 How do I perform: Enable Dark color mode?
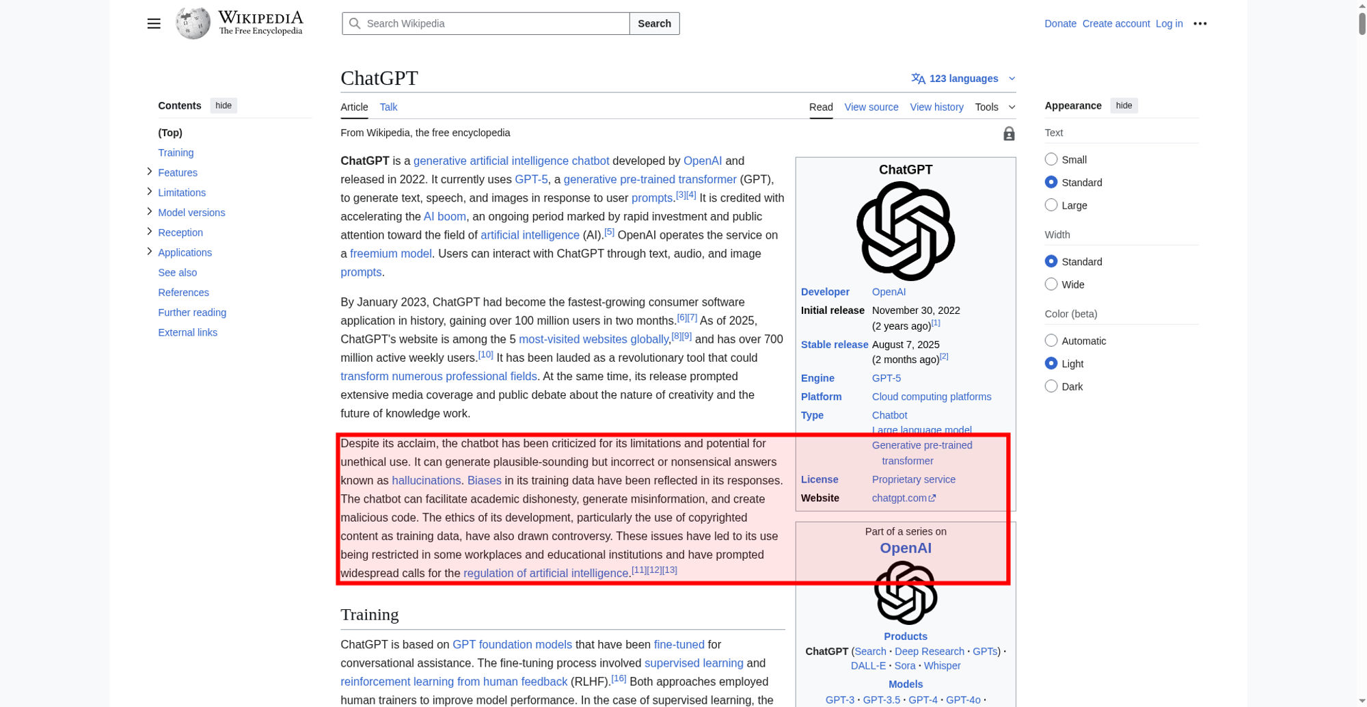click(1051, 386)
